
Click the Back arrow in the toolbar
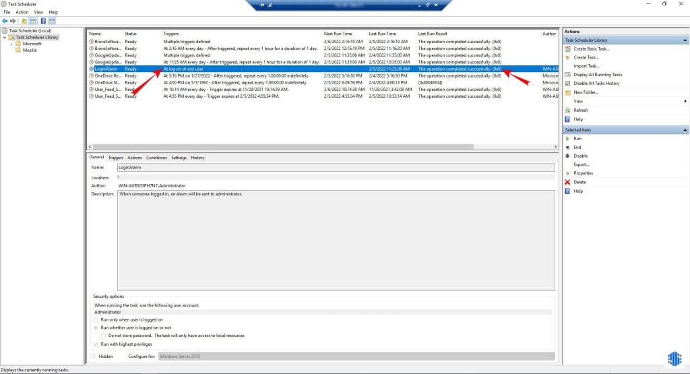point(5,21)
